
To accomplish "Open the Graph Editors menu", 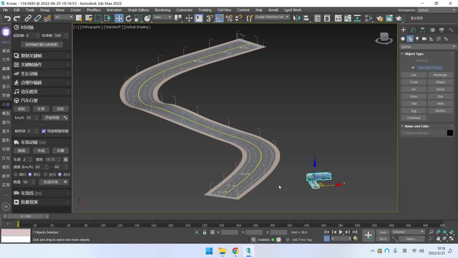I will [x=138, y=10].
